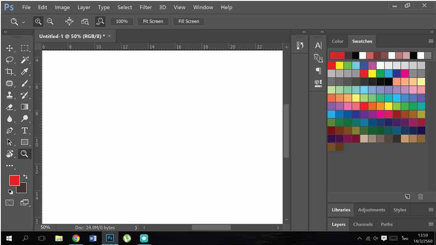Click the Fit Screen button

153,21
